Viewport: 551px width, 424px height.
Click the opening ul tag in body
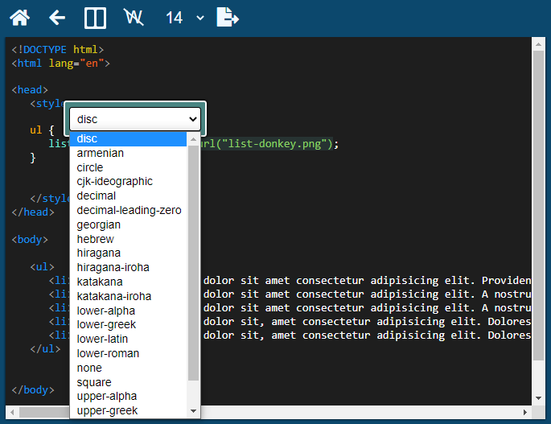point(42,267)
